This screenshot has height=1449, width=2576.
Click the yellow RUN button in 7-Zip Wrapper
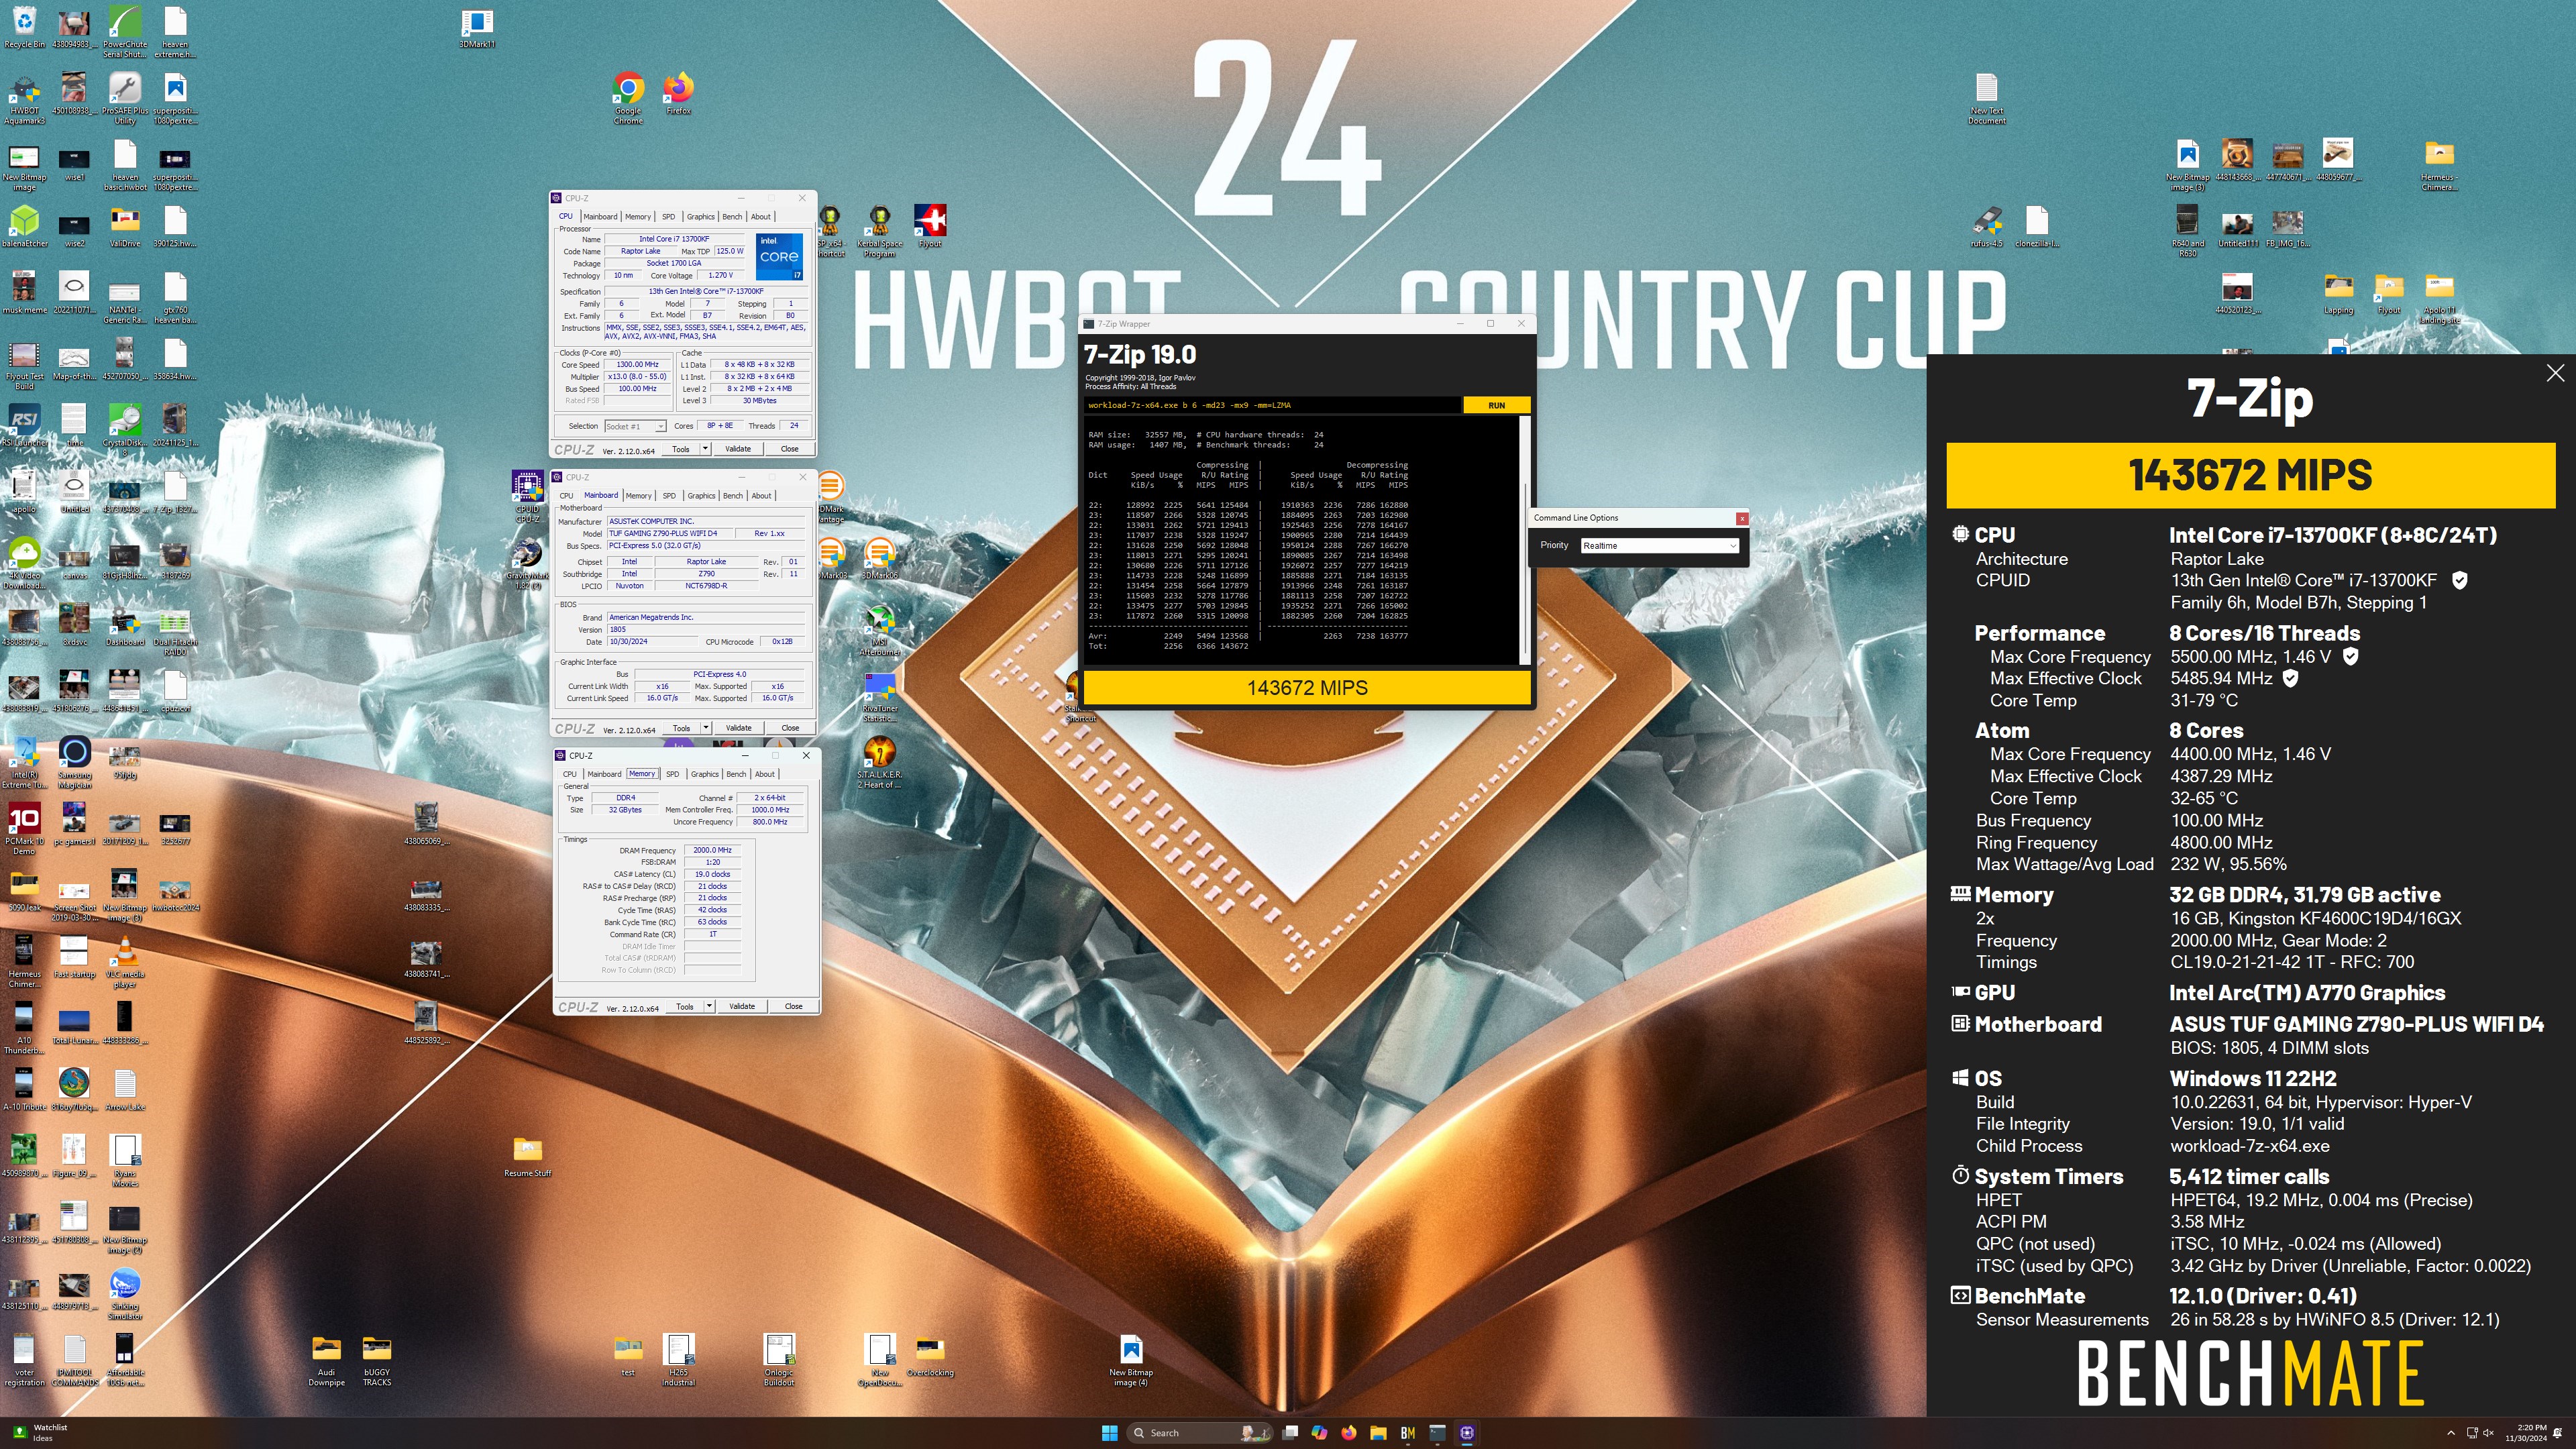click(x=1496, y=405)
